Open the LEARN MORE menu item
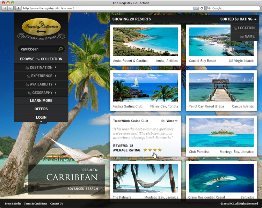262x208 pixels. [41, 101]
